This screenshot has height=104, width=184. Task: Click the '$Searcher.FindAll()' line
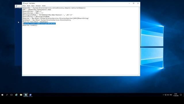click(30, 25)
